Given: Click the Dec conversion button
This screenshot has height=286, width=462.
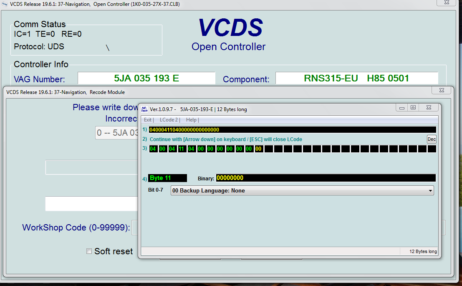Looking at the screenshot, I should click(432, 139).
